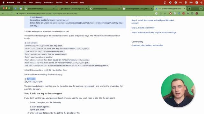
Task: Open the 'Questions, discussions, and articles' link
Action: pyautogui.click(x=147, y=45)
